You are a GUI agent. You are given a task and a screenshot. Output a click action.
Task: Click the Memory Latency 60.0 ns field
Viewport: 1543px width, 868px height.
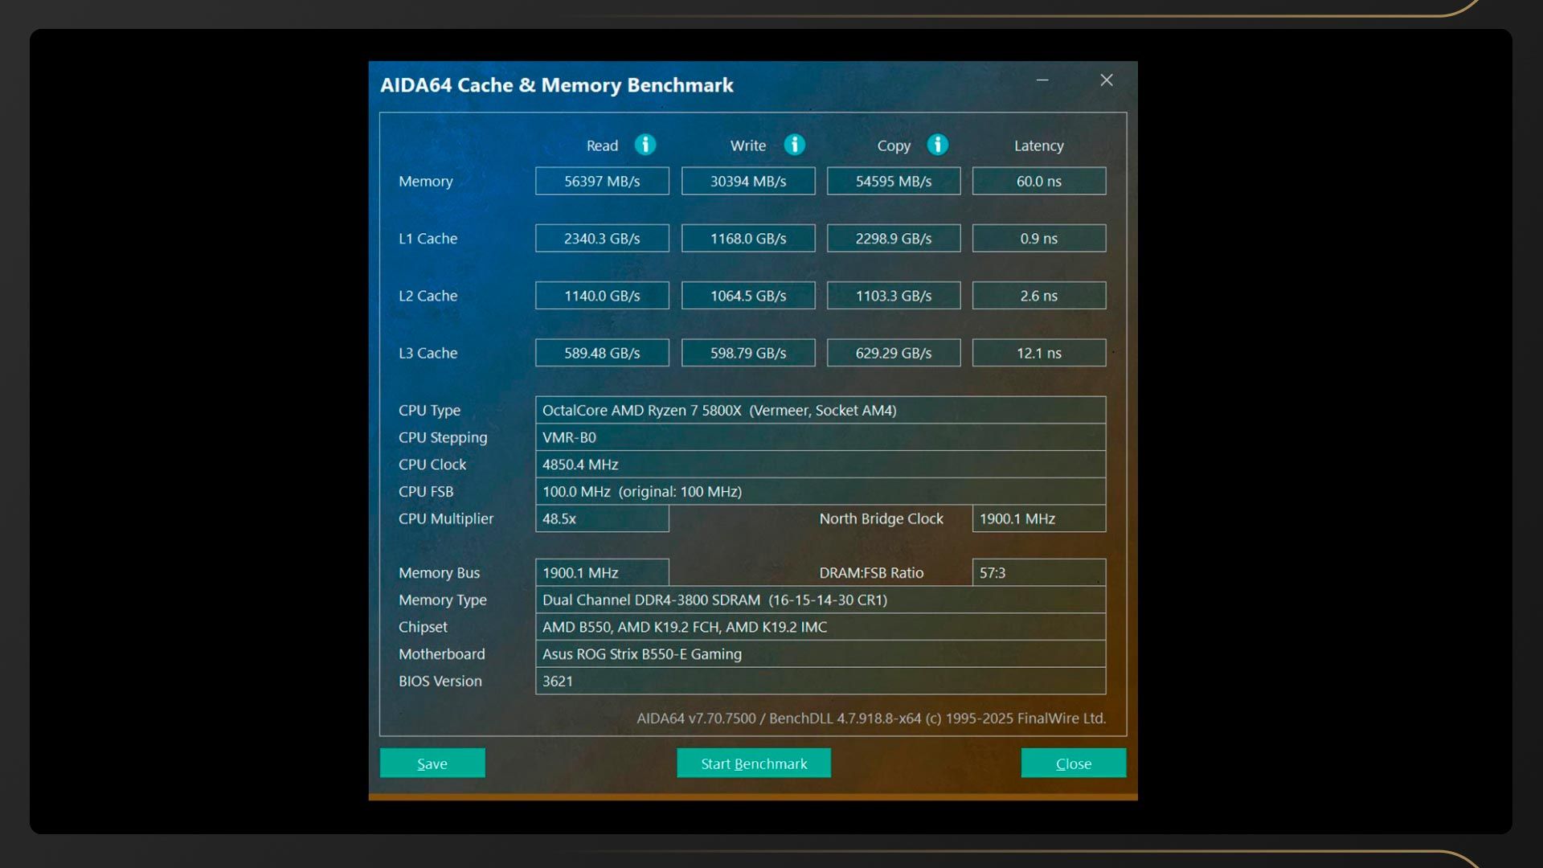[x=1038, y=182]
